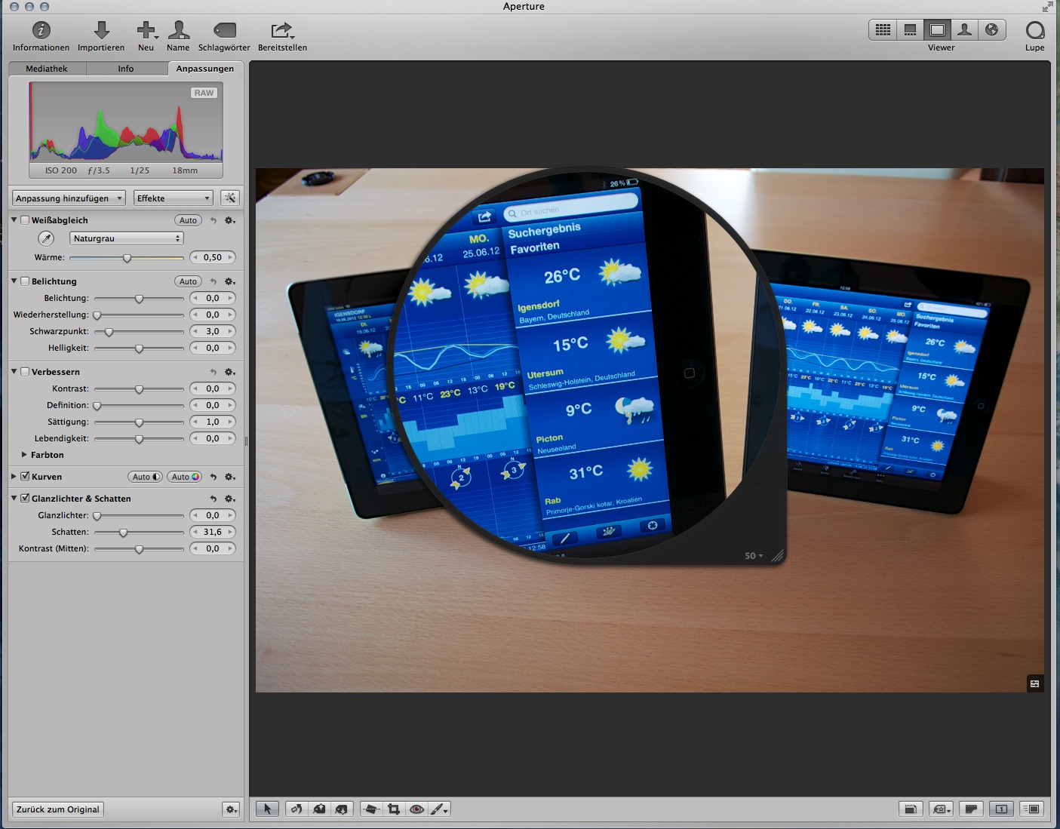Disable the Kurven adjustment checkbox
Viewport: 1060px width, 829px height.
coord(25,477)
